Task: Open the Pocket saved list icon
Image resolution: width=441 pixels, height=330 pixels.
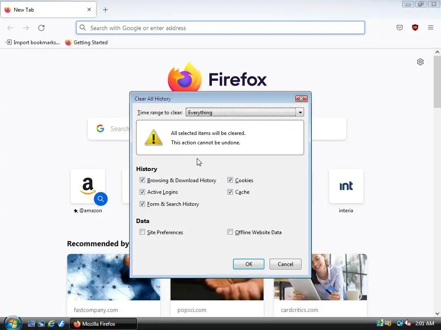Action: click(399, 27)
